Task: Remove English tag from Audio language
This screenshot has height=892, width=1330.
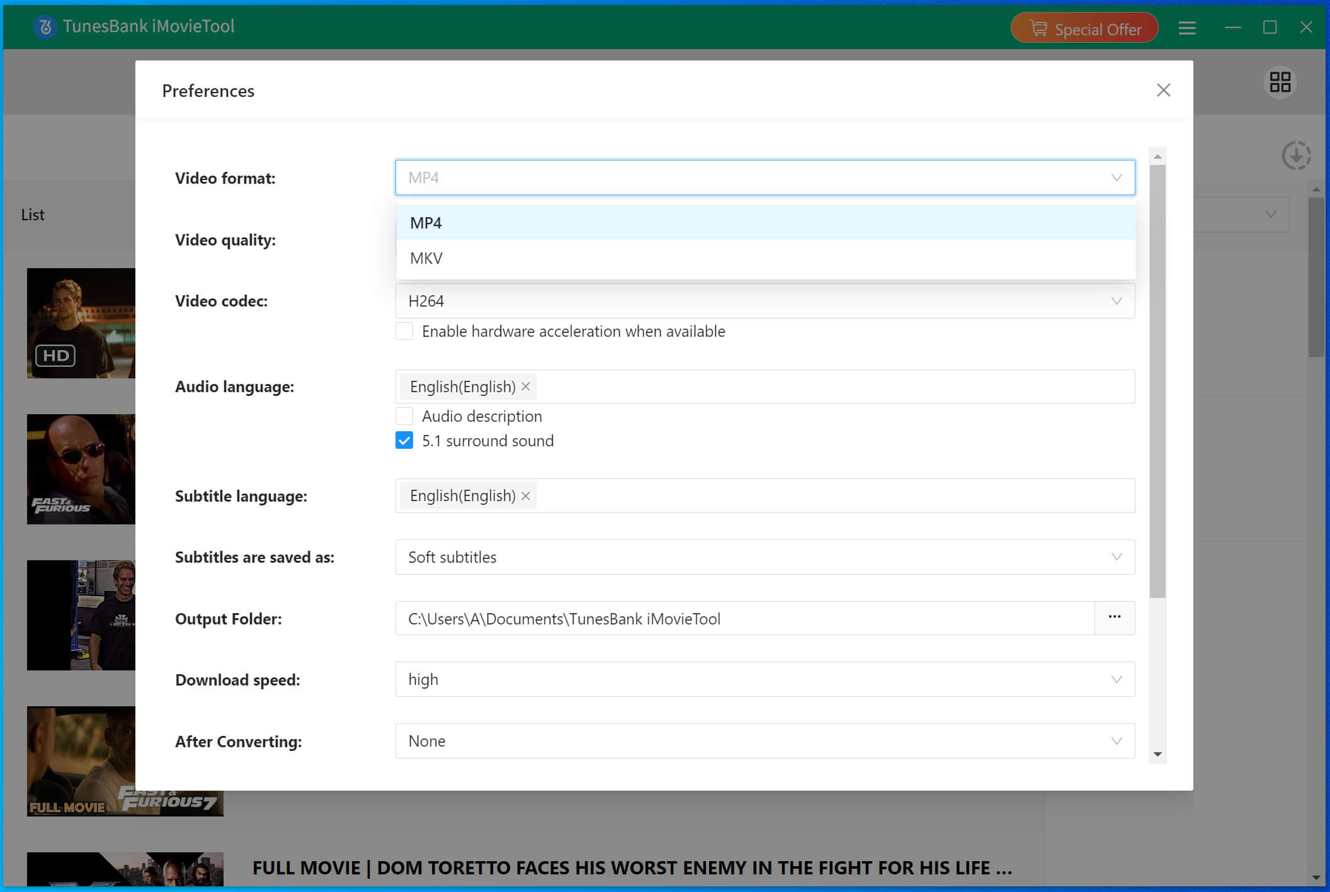Action: pyautogui.click(x=526, y=387)
